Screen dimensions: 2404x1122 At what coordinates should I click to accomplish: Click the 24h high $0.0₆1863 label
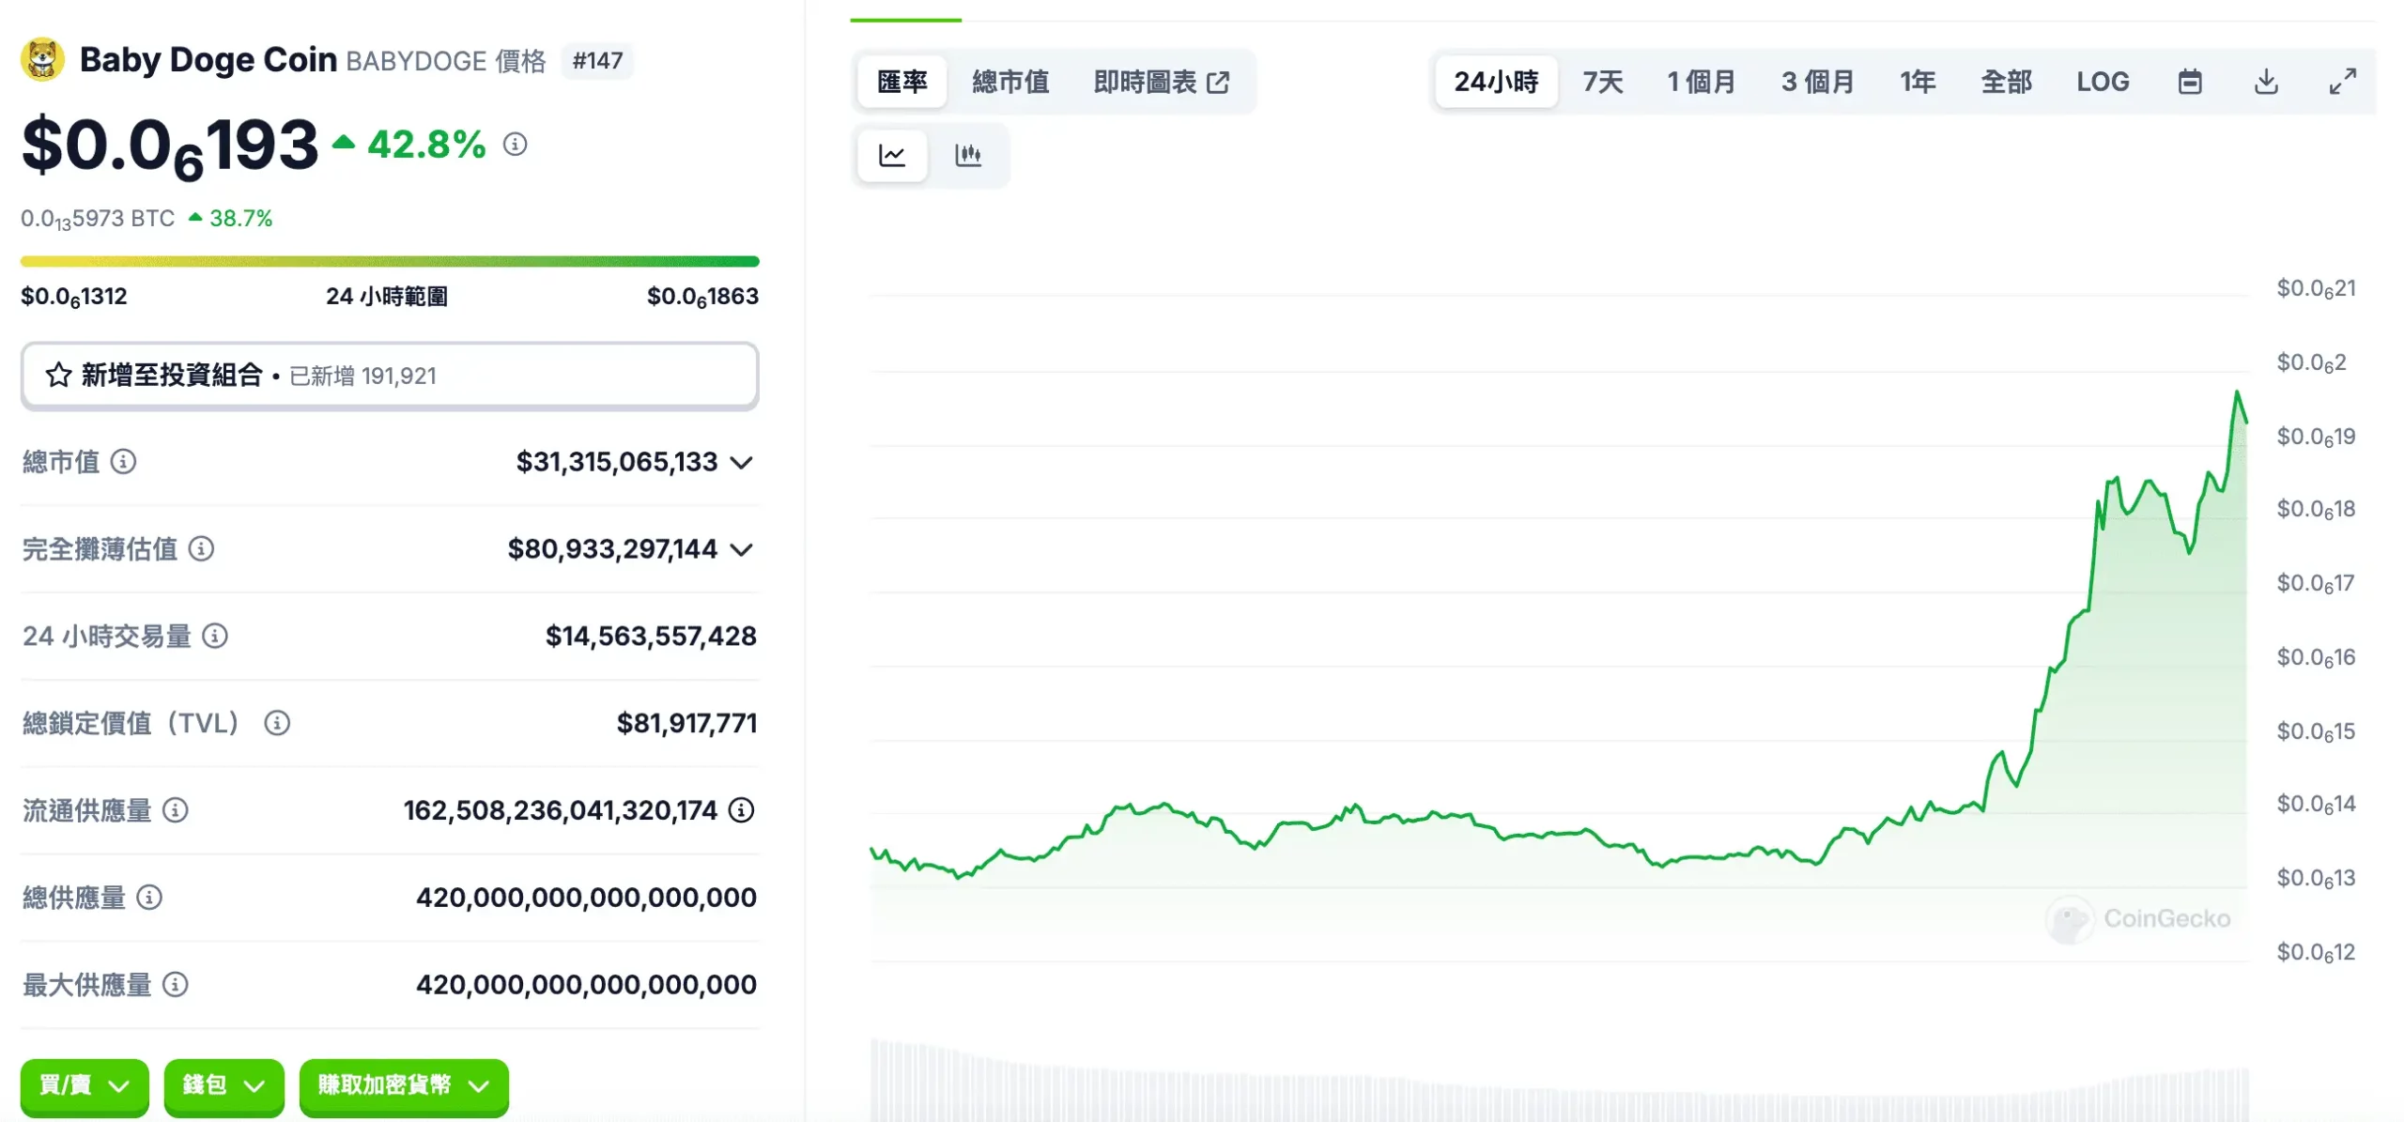click(702, 297)
